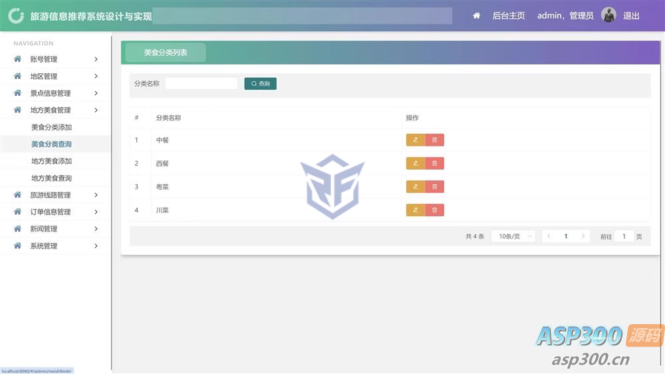This screenshot has width=665, height=374.
Task: Edit the 川菜 category
Action: click(416, 210)
